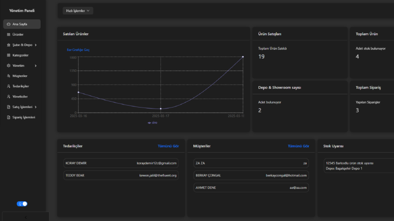Click the Yapılan Siparişler value 3

[x=357, y=110]
